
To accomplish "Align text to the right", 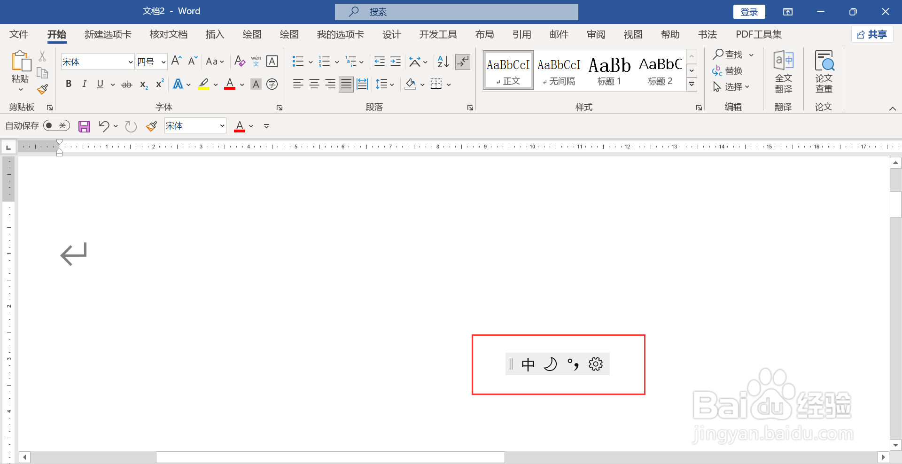I will [x=330, y=84].
